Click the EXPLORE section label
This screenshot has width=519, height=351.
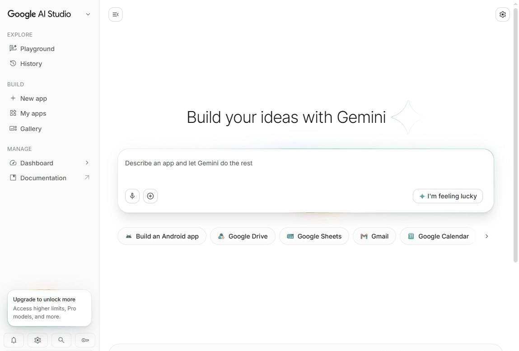click(20, 34)
